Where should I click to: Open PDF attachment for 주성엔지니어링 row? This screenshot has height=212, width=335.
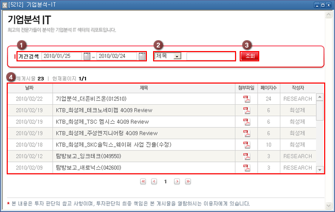point(246,134)
